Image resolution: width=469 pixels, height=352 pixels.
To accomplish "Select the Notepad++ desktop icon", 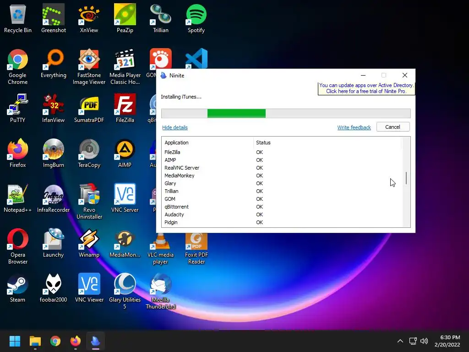I will pos(18,198).
